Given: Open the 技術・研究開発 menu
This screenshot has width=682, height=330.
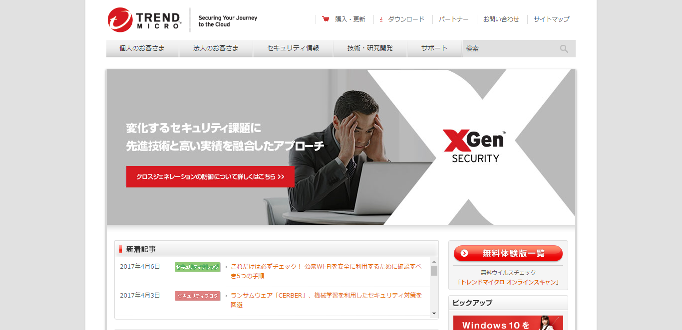Looking at the screenshot, I should [x=370, y=48].
